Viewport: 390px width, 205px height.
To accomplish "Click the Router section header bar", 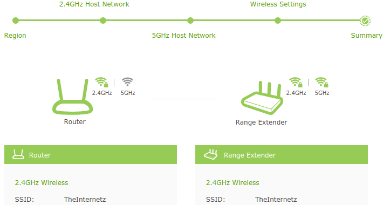I will tap(91, 154).
